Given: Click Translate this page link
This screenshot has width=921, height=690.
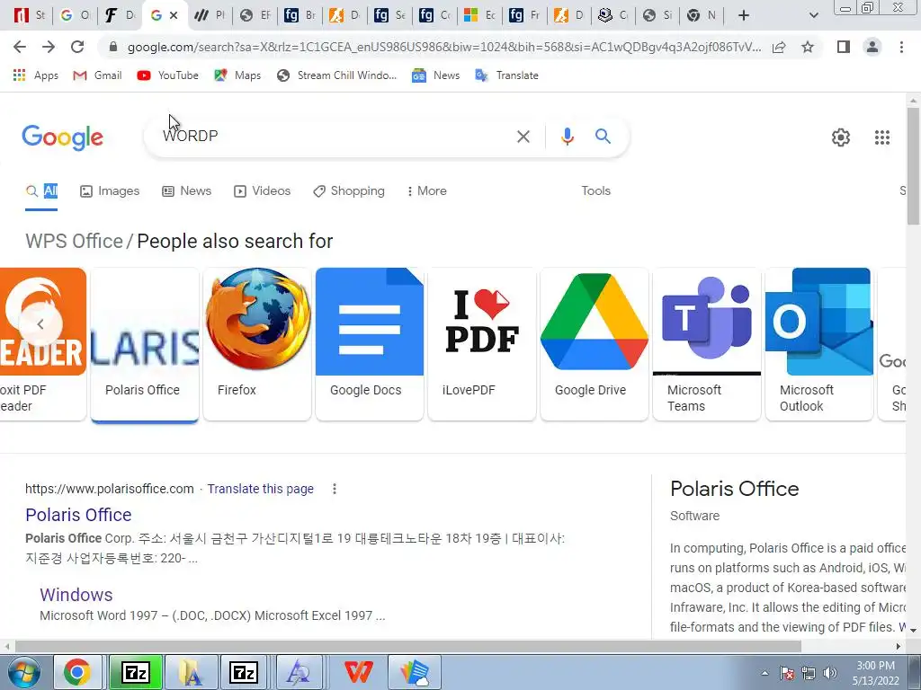Looking at the screenshot, I should coord(260,489).
